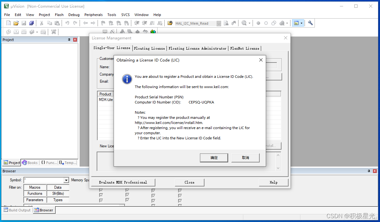Click the Paste clipboard icon
This screenshot has width=380, height=222.
(57, 23)
